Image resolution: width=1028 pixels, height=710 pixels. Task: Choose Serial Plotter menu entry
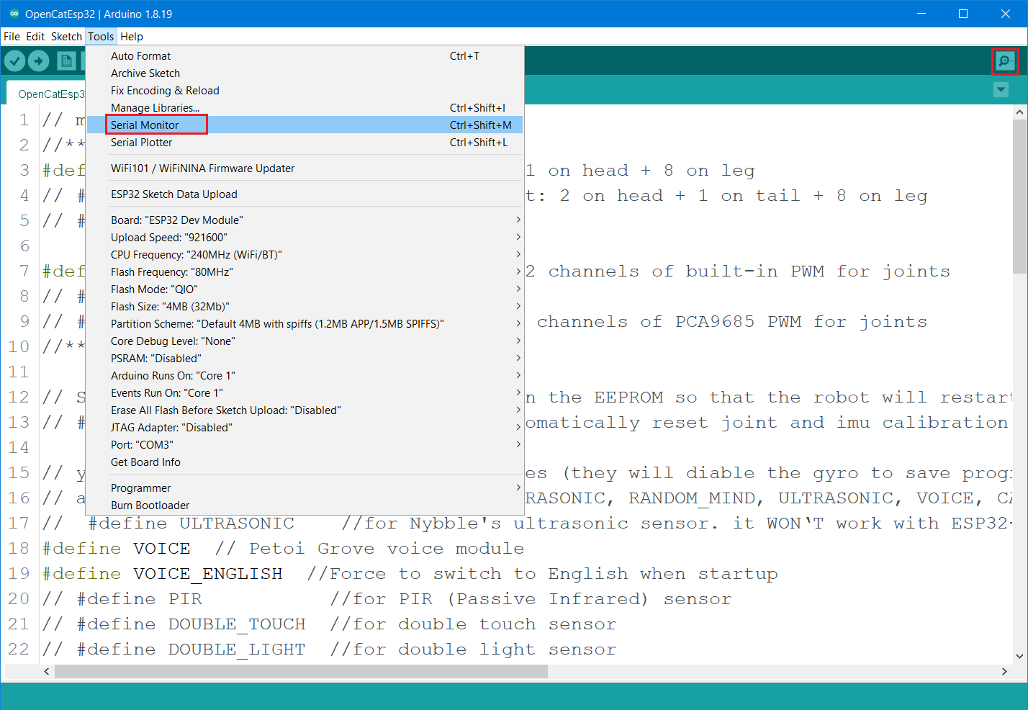click(142, 143)
